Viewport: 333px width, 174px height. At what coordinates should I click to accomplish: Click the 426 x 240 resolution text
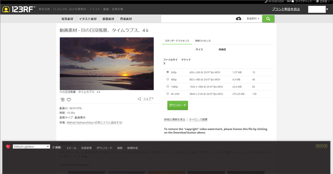click(205, 72)
